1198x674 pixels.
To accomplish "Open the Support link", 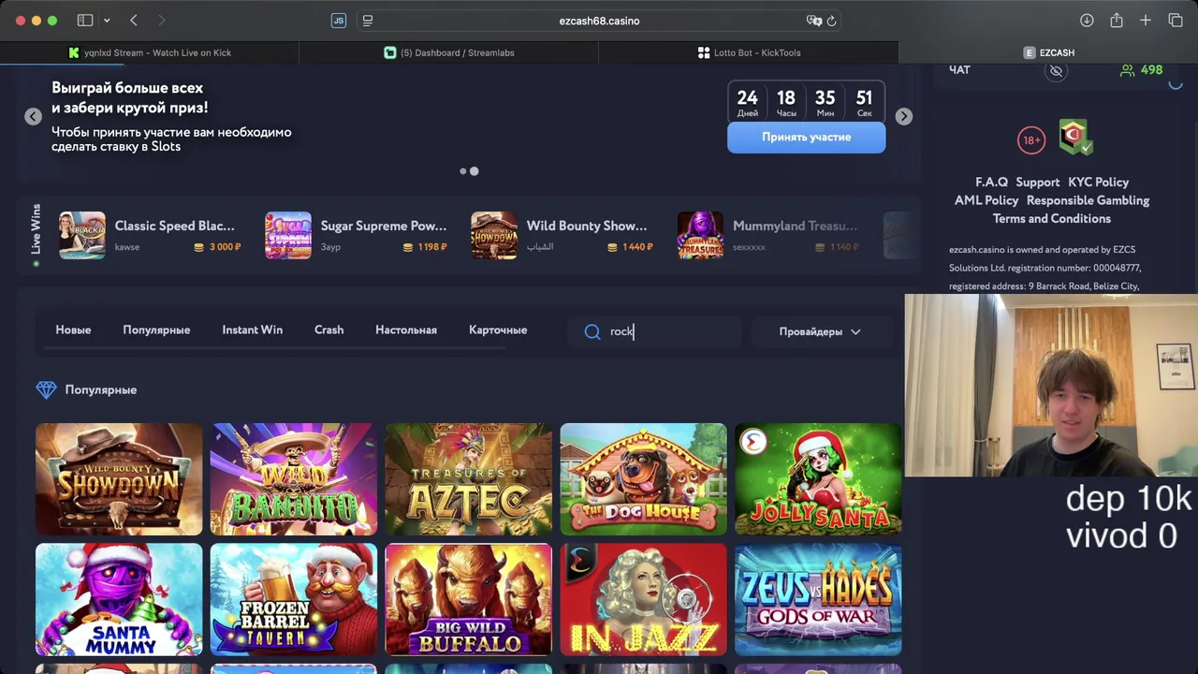I will 1037,183.
